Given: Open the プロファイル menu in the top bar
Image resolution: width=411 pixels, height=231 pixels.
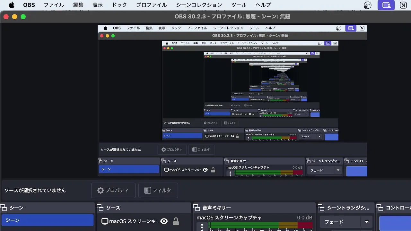Looking at the screenshot, I should pos(152,5).
